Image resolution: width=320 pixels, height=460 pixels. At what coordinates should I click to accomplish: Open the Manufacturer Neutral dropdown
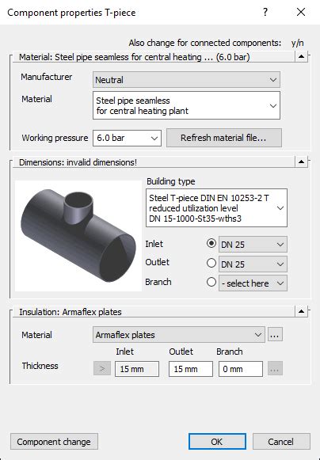pos(186,80)
